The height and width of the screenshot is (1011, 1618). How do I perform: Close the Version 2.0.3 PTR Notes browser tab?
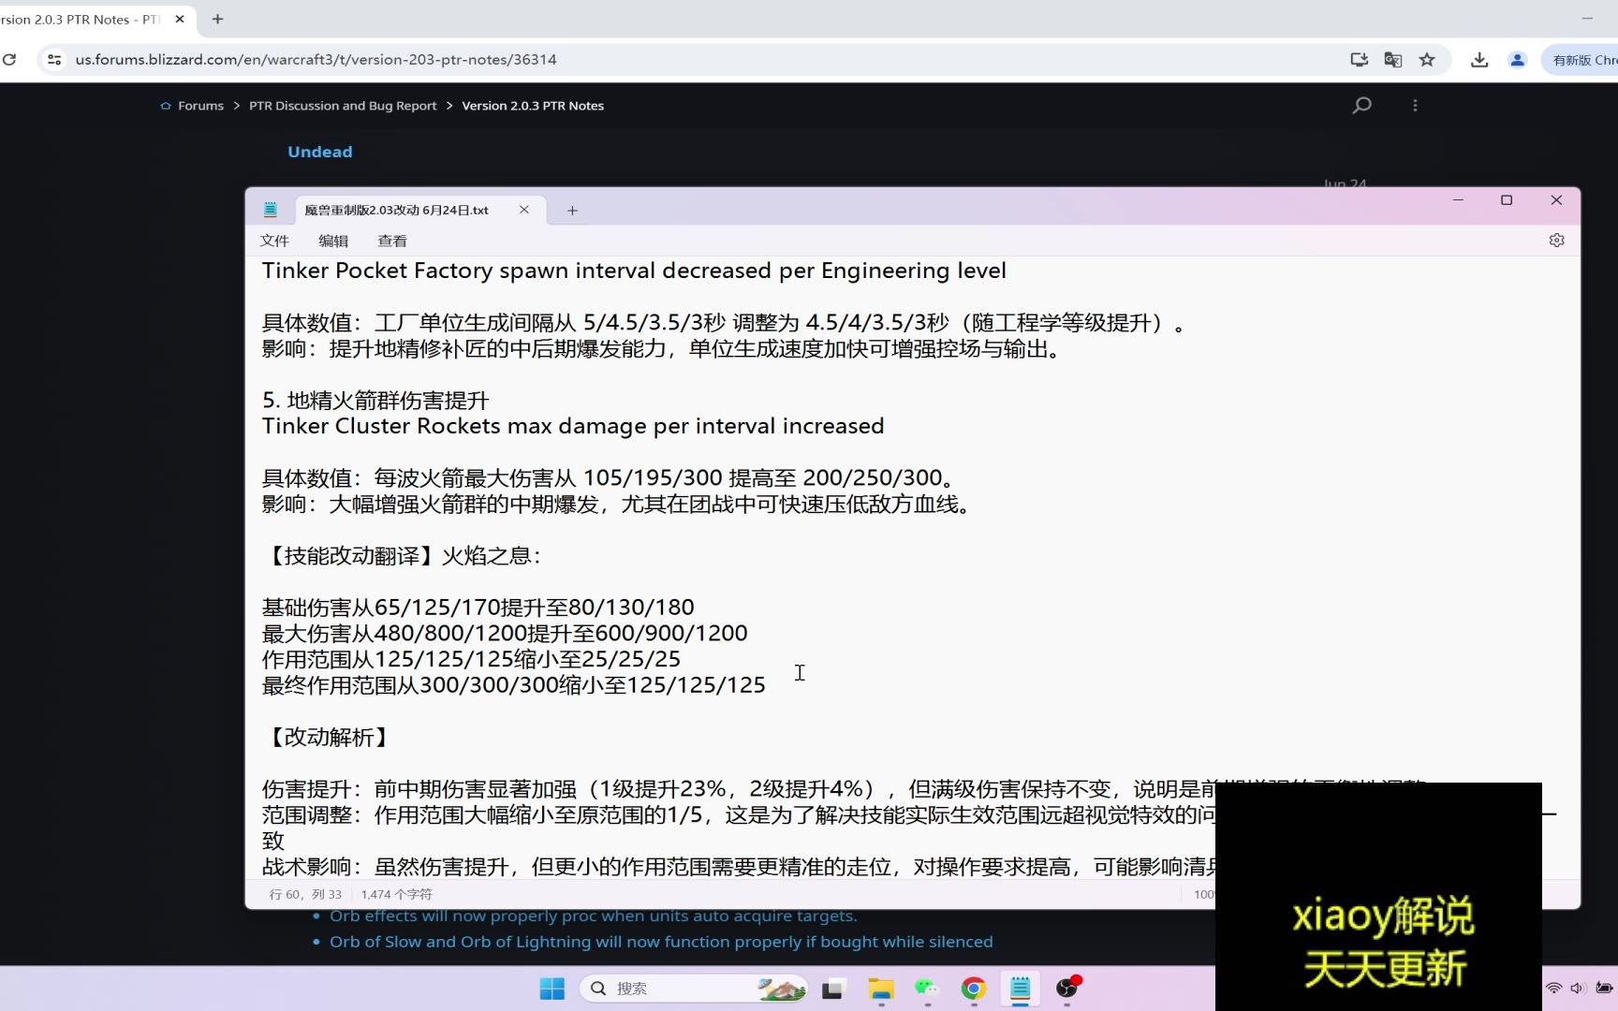coord(180,19)
